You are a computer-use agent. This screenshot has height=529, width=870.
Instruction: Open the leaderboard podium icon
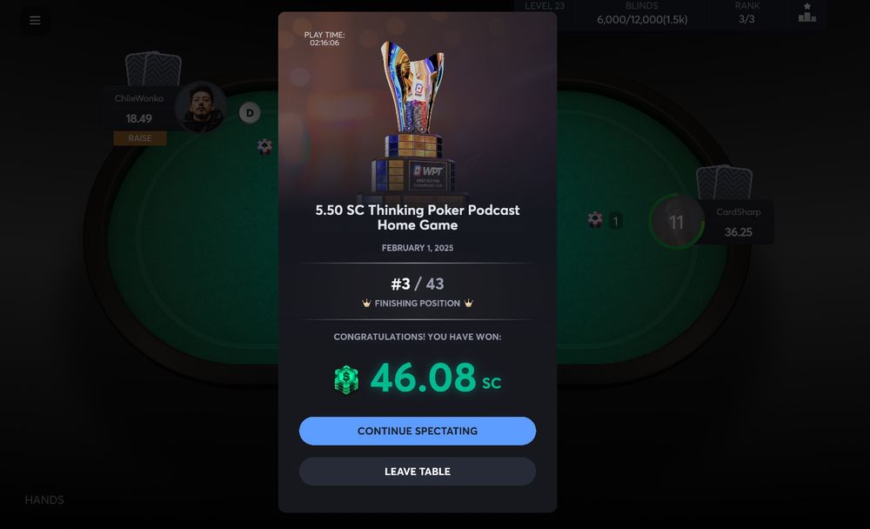(806, 13)
